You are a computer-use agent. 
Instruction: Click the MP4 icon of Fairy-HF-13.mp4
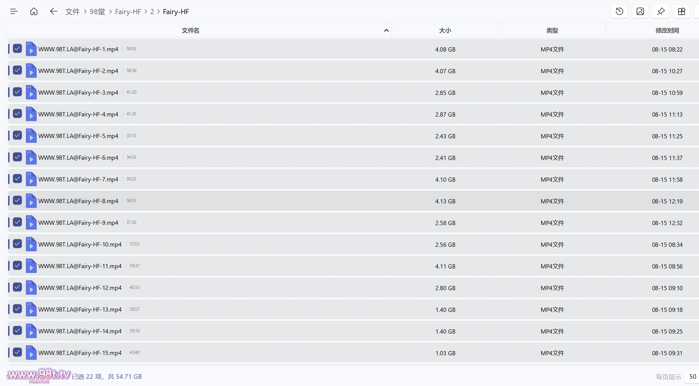tap(31, 309)
